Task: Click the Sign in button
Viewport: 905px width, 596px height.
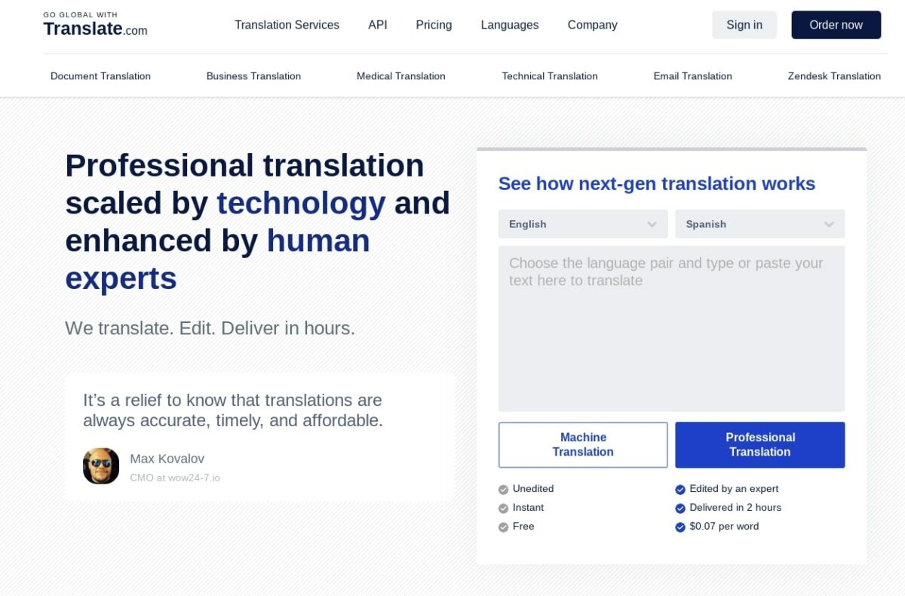Action: point(744,24)
